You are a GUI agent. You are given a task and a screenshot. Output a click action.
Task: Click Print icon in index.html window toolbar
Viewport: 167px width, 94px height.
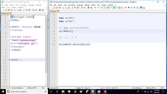(20, 10)
